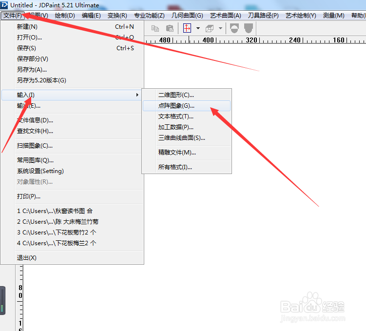Image resolution: width=366 pixels, height=331 pixels.
Task: Open recent file 2 陈 大床梅兰竹菊
Action: point(72,222)
